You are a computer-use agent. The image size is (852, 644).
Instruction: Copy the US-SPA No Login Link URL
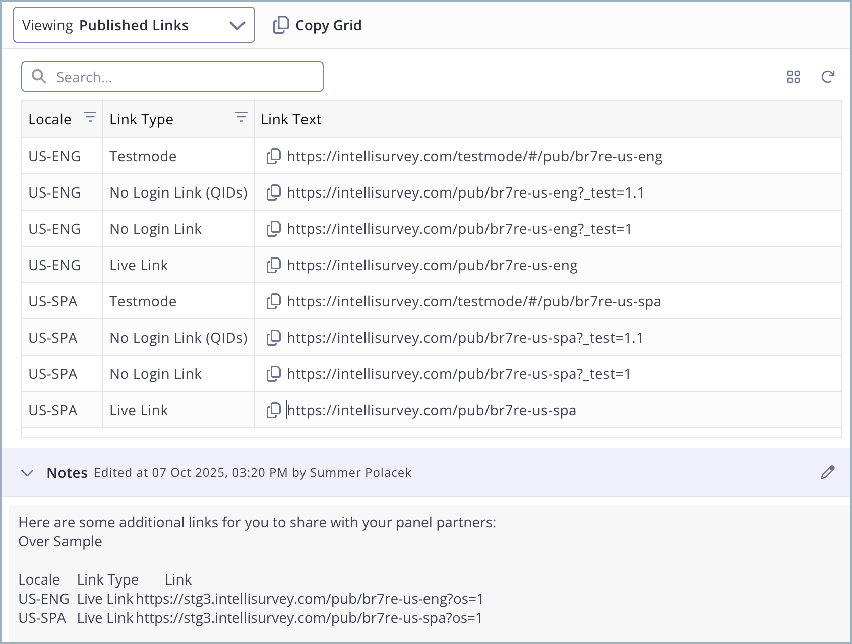[273, 374]
